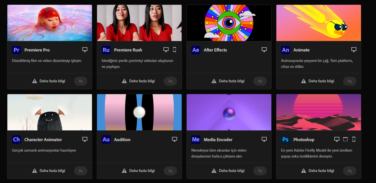Click the Animate title text
Viewport: 376px width, 183px height.
pos(301,50)
